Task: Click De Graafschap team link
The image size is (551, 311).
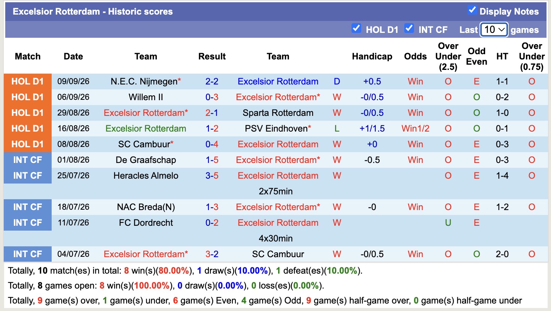Action: [x=146, y=160]
